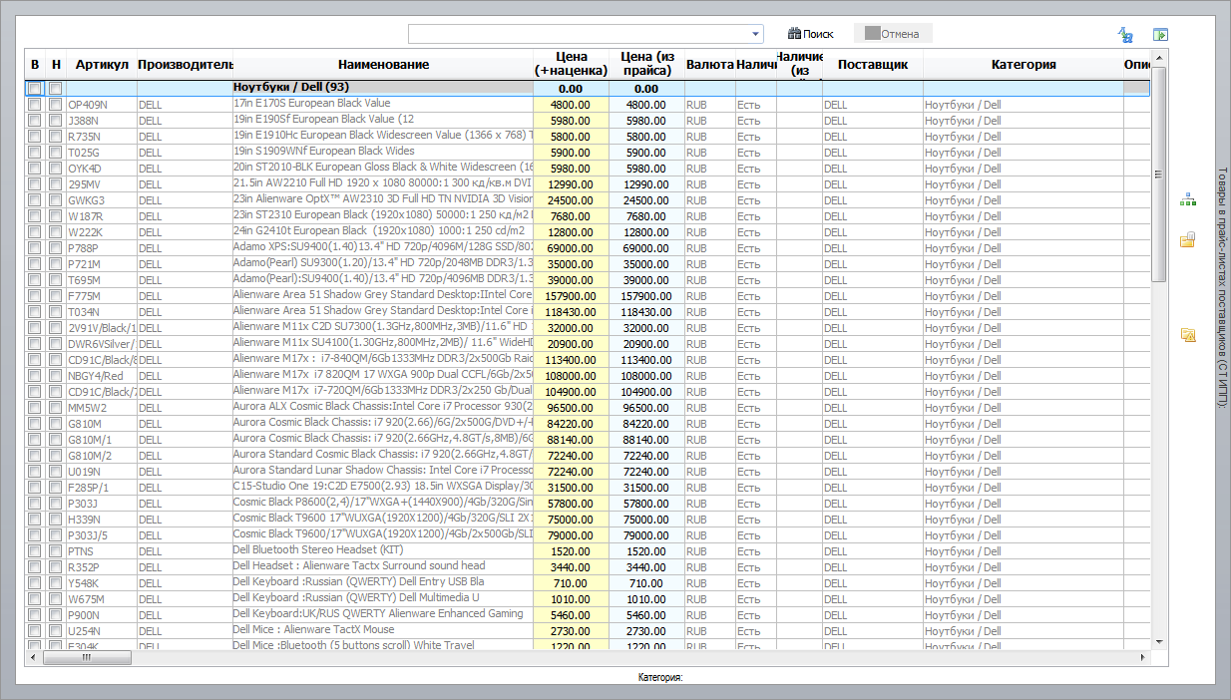Click the Отмена cancel button
The height and width of the screenshot is (700, 1231).
[893, 34]
